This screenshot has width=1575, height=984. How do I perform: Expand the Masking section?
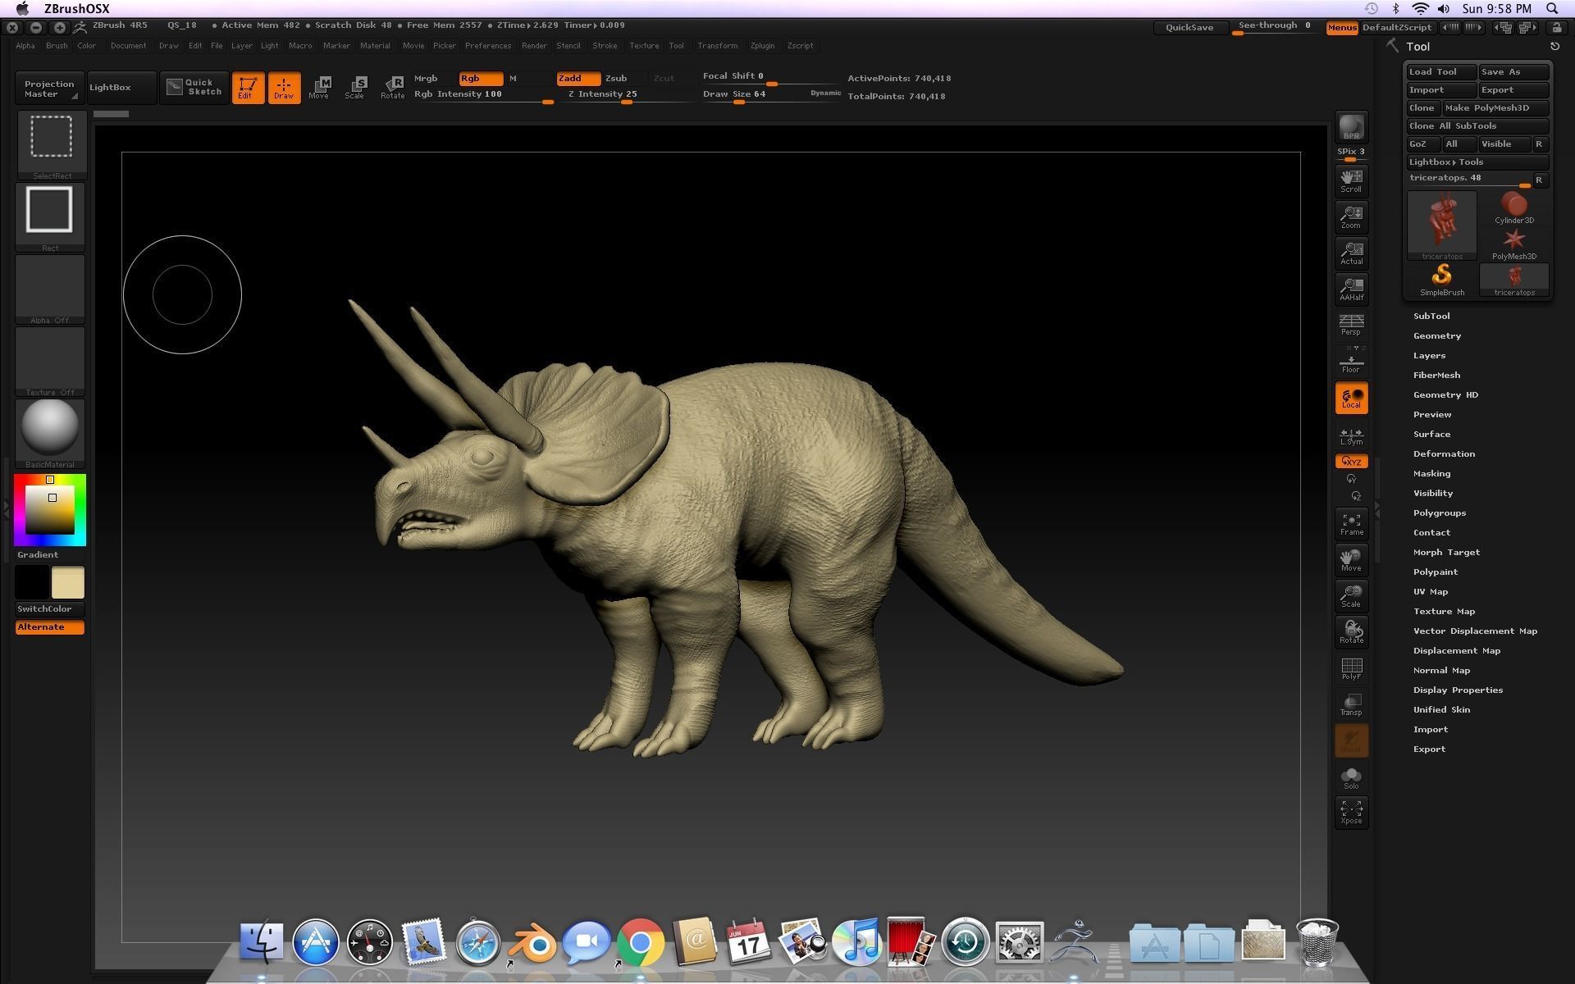tap(1431, 473)
